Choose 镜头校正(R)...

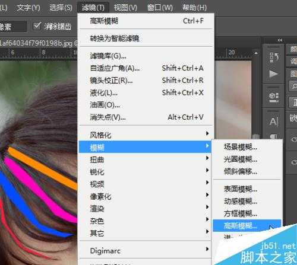coord(146,81)
